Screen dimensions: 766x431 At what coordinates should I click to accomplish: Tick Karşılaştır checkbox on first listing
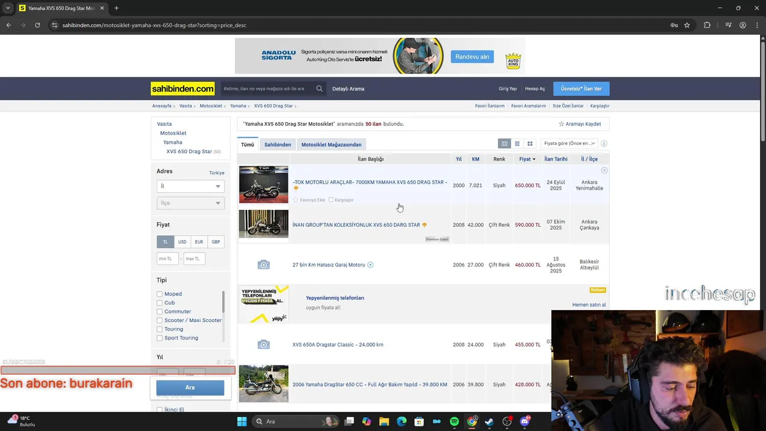331,200
